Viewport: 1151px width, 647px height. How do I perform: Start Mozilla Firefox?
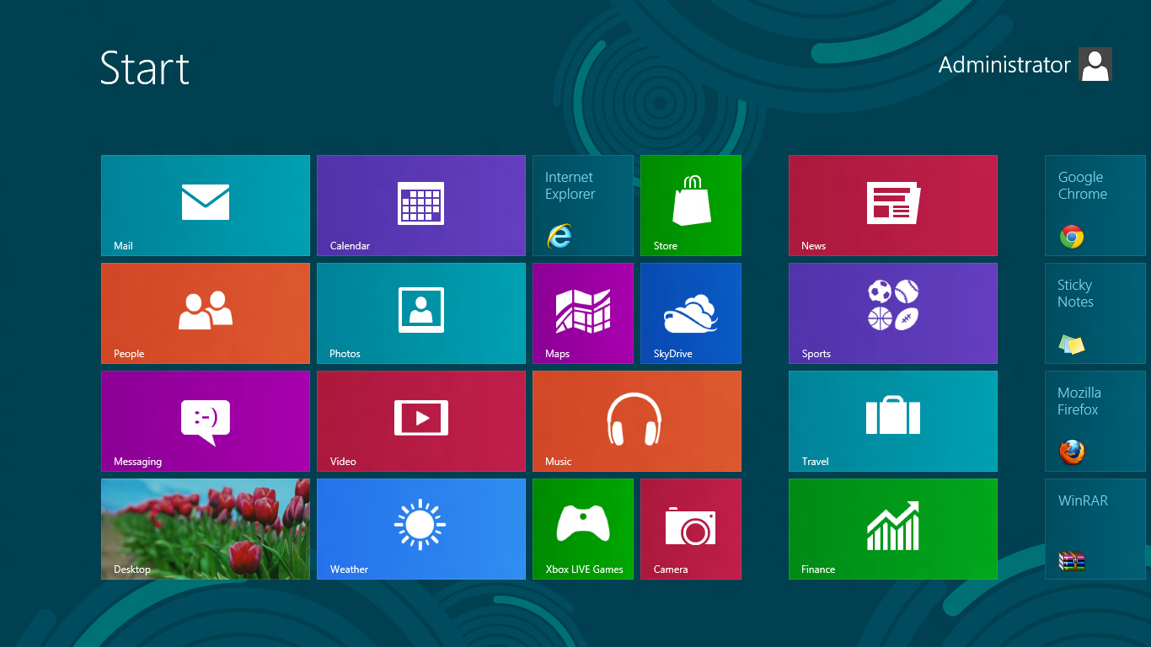(1095, 420)
